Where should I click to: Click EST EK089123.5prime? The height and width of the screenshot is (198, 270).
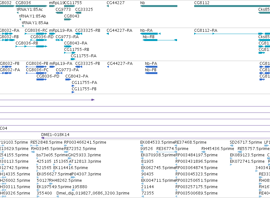tap(247, 155)
